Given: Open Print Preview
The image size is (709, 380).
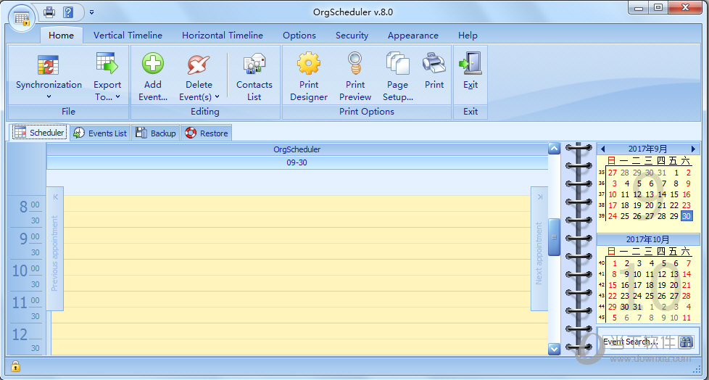Looking at the screenshot, I should coord(355,64).
